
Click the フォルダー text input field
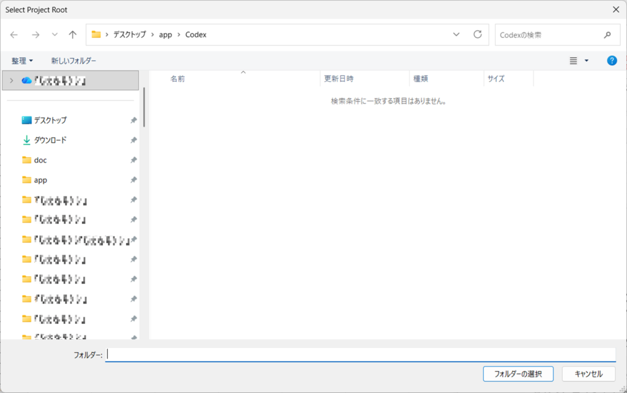[x=360, y=354]
